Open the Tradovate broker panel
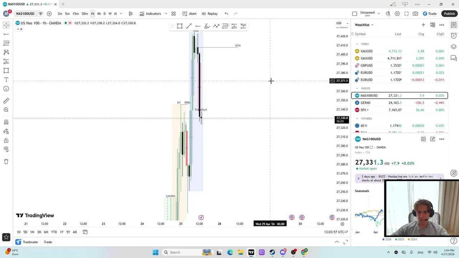This screenshot has height=258, width=459. [x=27, y=242]
